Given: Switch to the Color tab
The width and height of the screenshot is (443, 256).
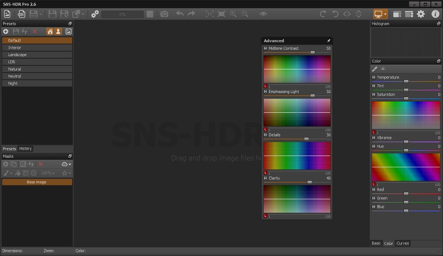Looking at the screenshot, I should (x=388, y=243).
